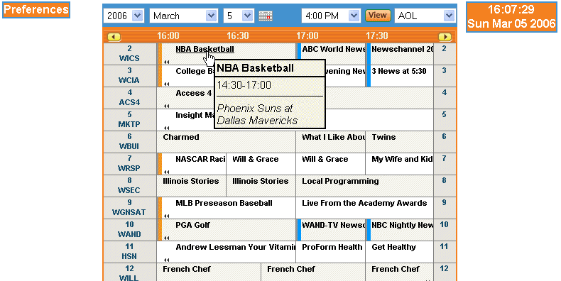This screenshot has height=281, width=561.
Task: Click rewind arrows in NBA Basketball cell
Action: [167, 62]
